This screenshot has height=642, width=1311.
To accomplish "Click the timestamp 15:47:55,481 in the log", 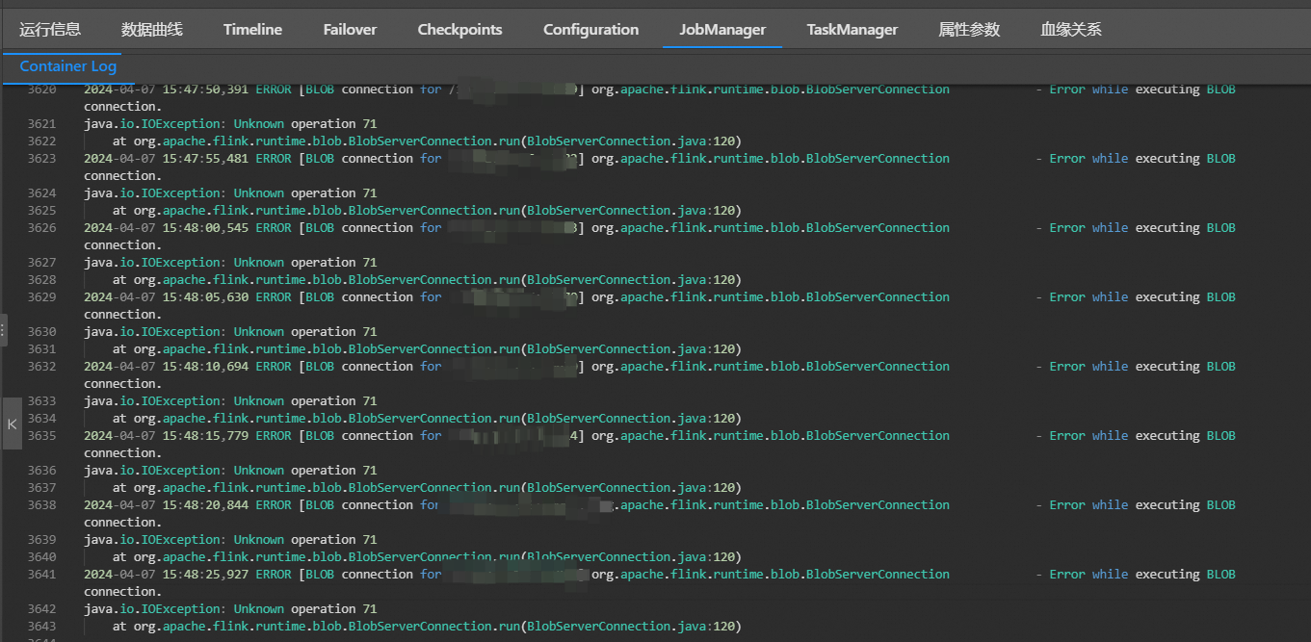I will pos(205,158).
